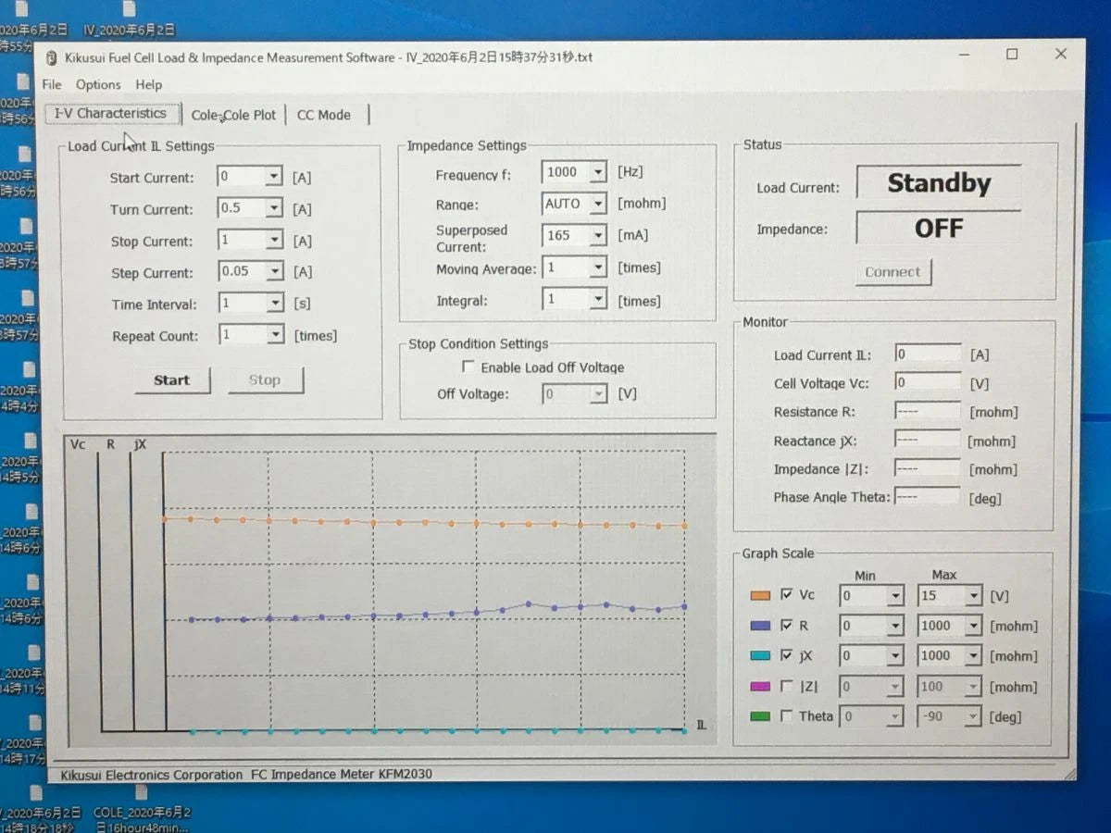Screen dimensions: 1111x833
Task: Uncheck the jX graph scale checkbox
Action: click(x=787, y=655)
